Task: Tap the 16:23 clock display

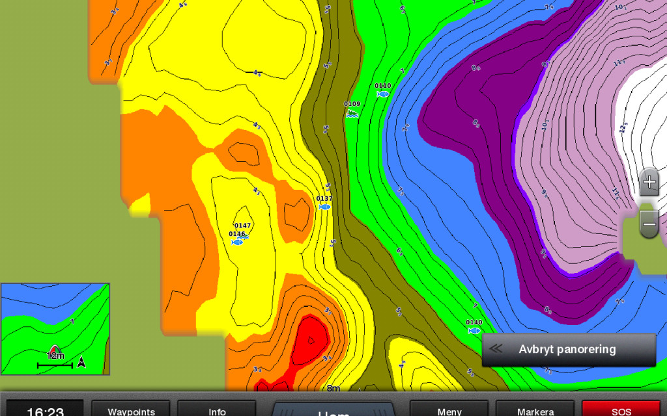Action: tap(45, 409)
